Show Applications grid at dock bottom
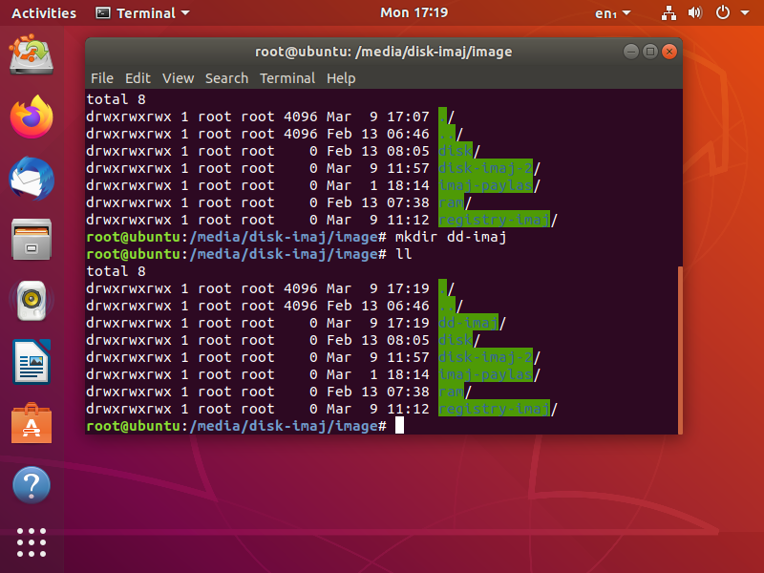The image size is (764, 573). pos(32,542)
